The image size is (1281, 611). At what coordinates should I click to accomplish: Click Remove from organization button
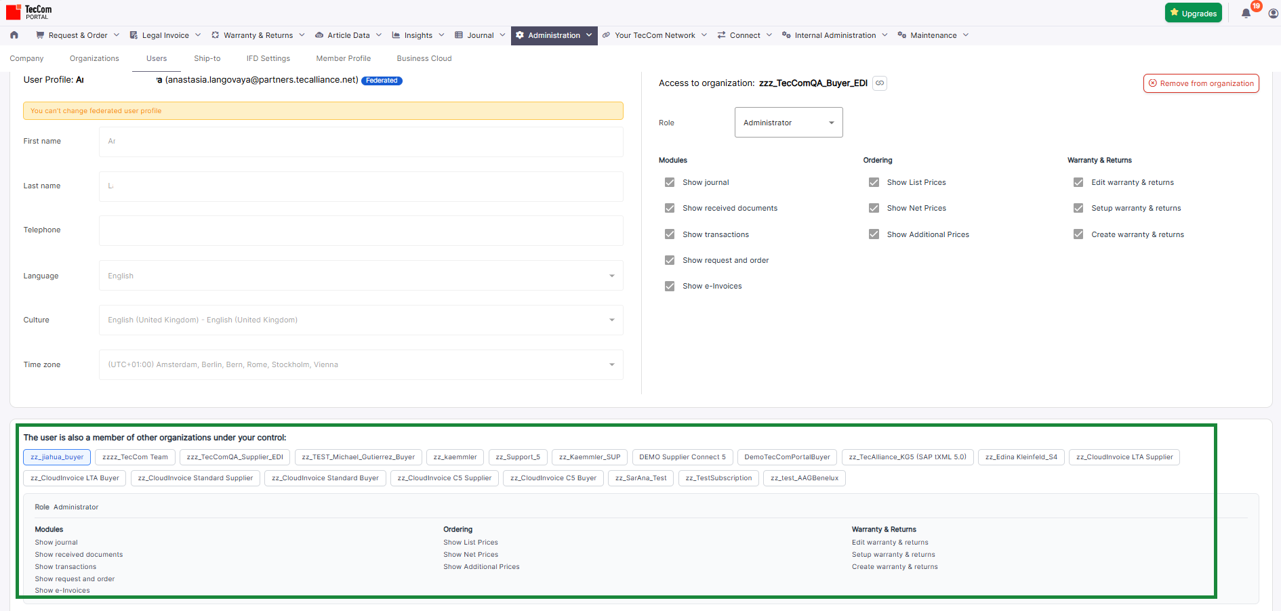[1201, 83]
